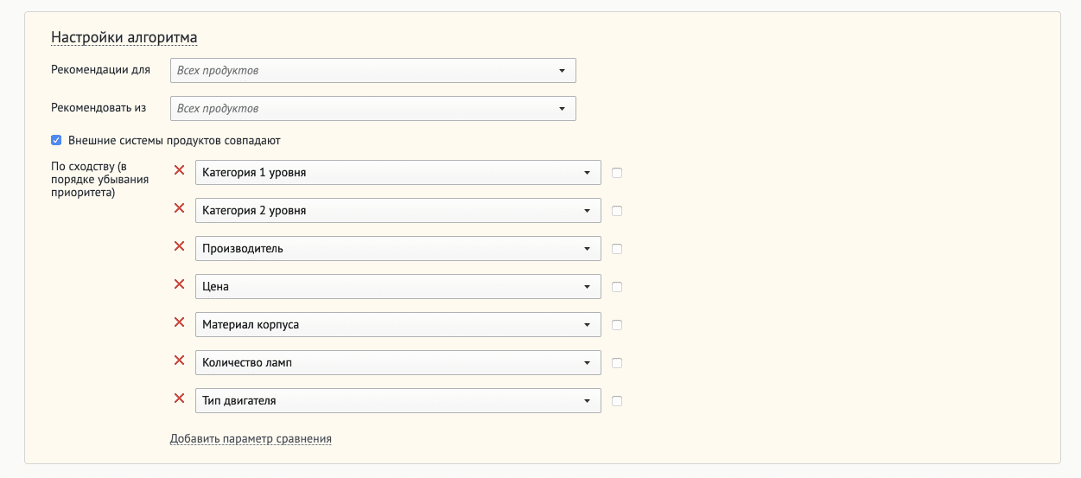Screen dimensions: 1081x478
Task: Delete the Материал корпуса parameter row
Action: point(180,322)
